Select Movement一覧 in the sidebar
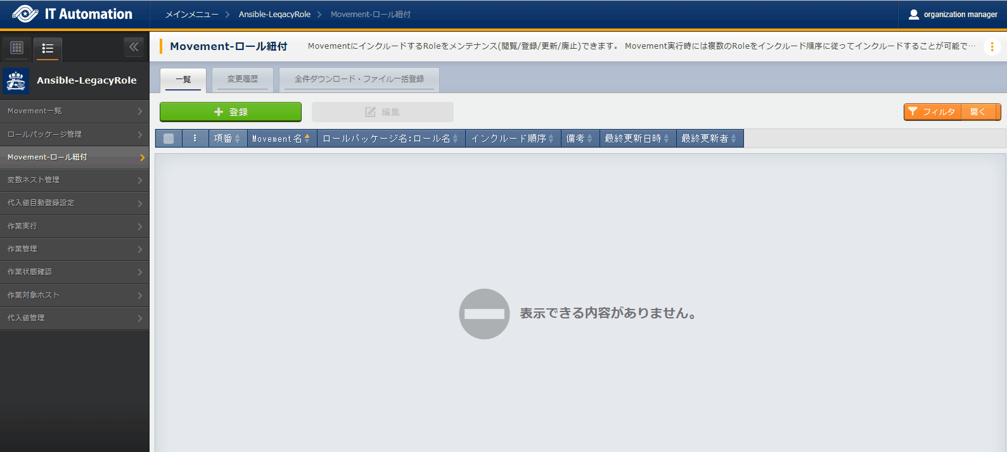This screenshot has height=452, width=1007. [74, 111]
